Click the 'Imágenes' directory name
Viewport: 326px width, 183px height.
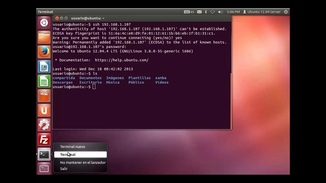[x=115, y=78]
